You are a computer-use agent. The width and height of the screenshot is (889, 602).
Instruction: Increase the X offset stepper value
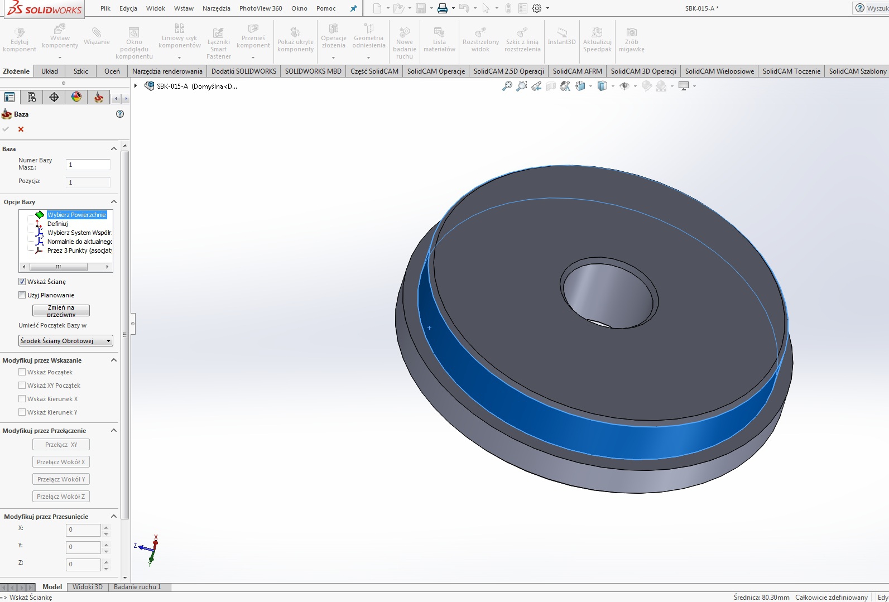pyautogui.click(x=106, y=527)
